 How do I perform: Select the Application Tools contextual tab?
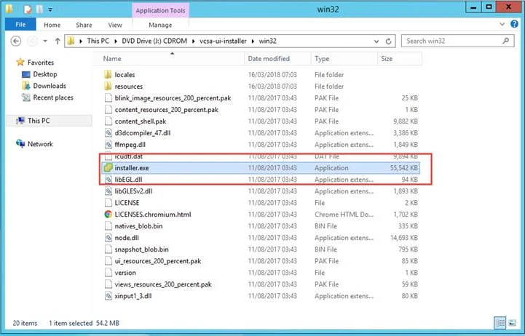(160, 10)
